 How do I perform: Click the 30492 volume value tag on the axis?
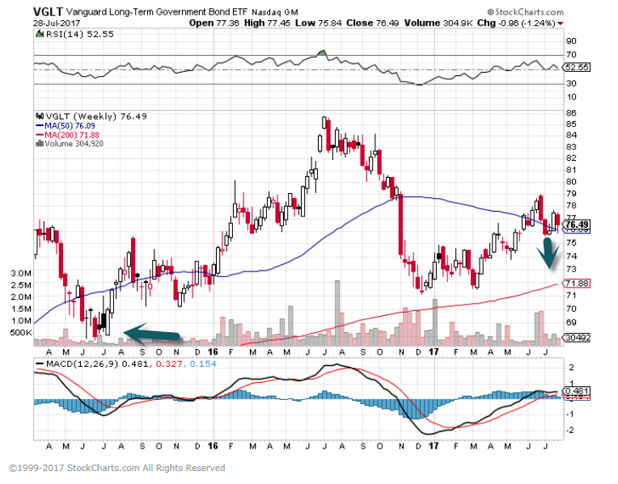pyautogui.click(x=577, y=338)
